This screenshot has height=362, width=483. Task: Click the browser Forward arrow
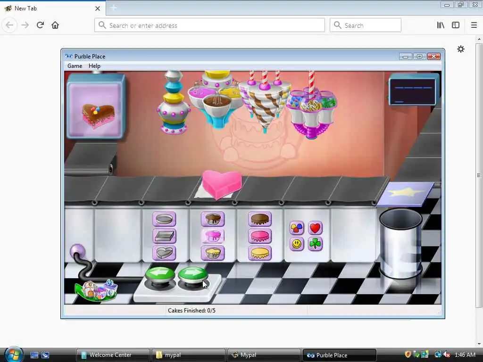click(25, 25)
